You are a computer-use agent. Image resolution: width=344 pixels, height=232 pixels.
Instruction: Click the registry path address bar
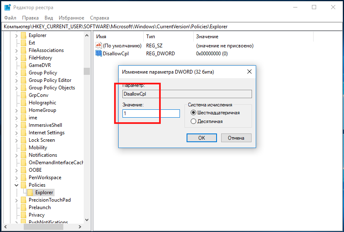[x=172, y=27]
